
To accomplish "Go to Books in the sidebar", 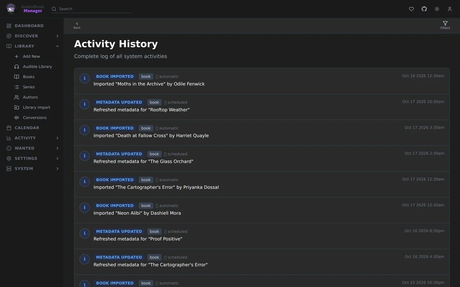I will click(x=29, y=77).
